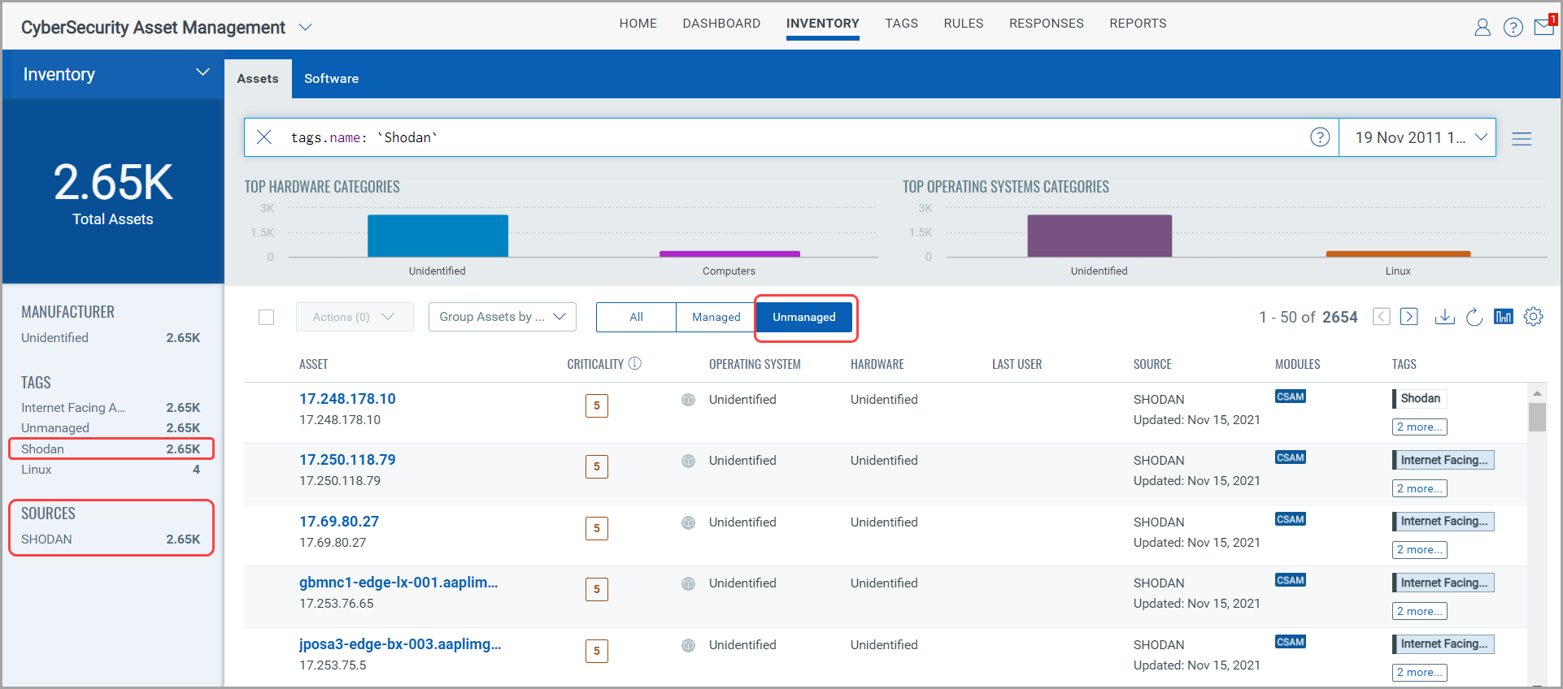Expand 2 more tags for 17.248.178.10
Viewport: 1563px width, 689px height.
(1420, 427)
